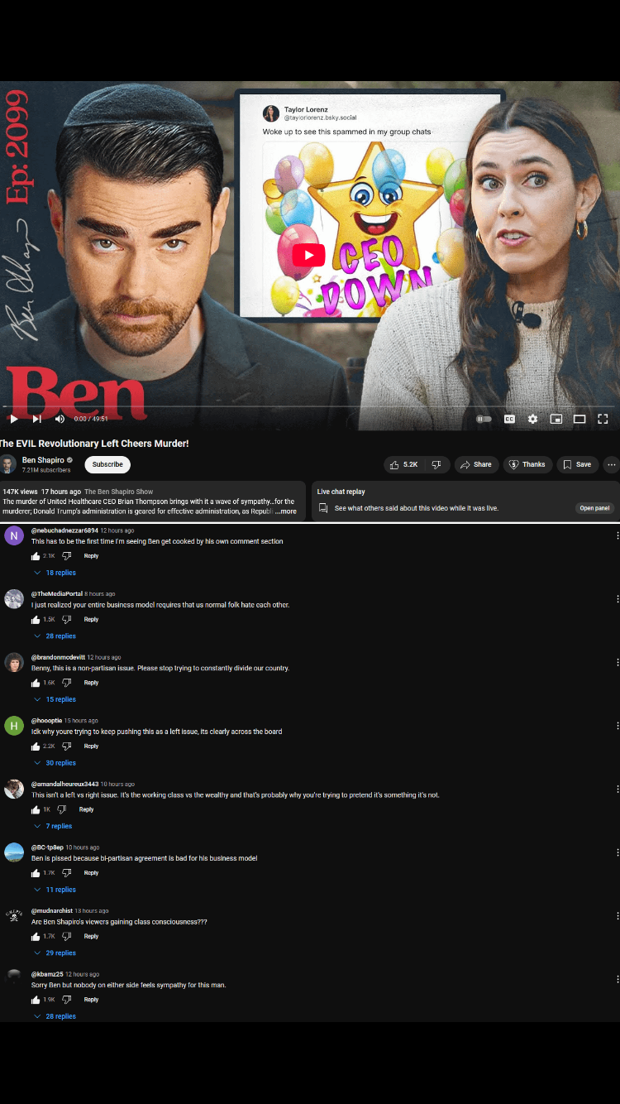The height and width of the screenshot is (1104, 620).
Task: Expand 29 replies under mudnarchist's comment
Action: tap(55, 953)
